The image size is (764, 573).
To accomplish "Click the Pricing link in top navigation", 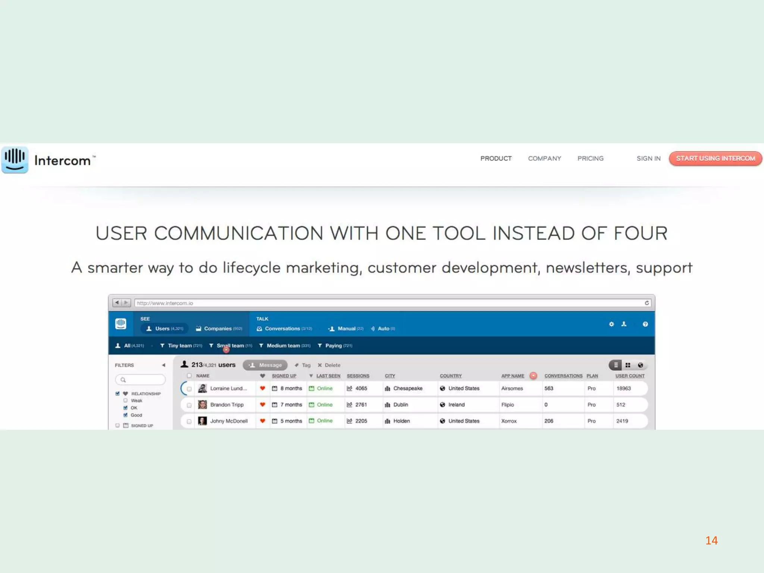I will tap(590, 159).
